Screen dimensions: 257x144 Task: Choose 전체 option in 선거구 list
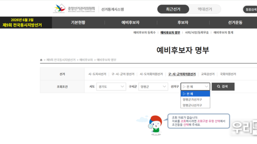(195, 94)
